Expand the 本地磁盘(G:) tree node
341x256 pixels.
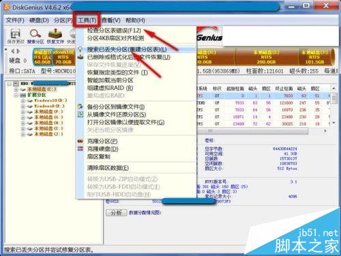pyautogui.click(x=23, y=117)
